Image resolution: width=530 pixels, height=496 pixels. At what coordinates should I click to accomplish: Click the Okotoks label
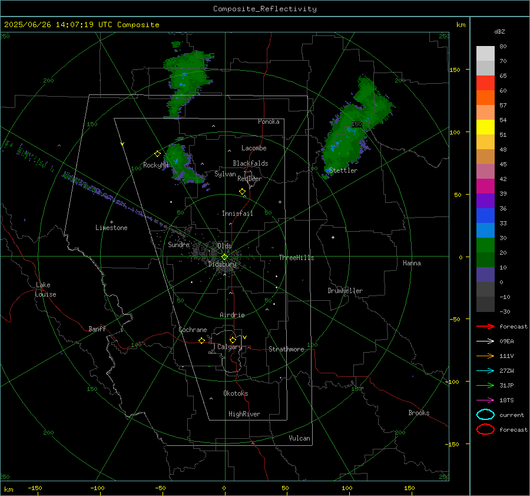point(236,393)
